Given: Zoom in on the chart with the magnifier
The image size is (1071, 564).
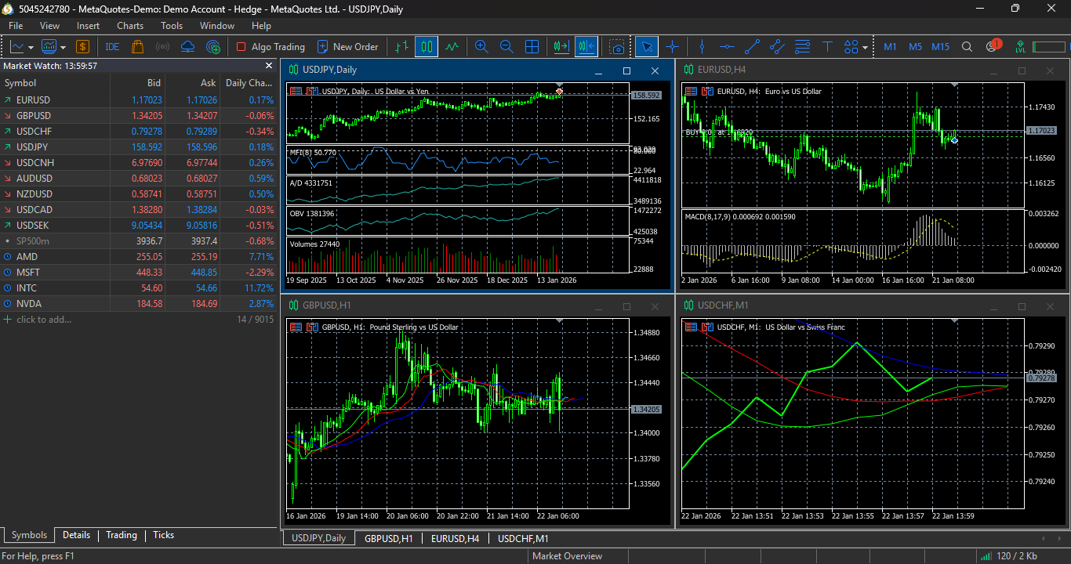Looking at the screenshot, I should (x=481, y=46).
